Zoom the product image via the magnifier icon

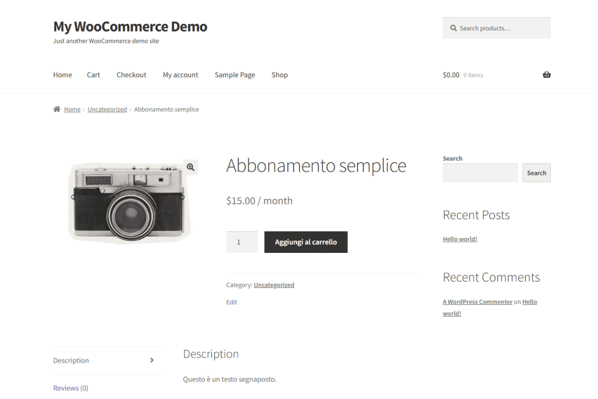tap(190, 167)
